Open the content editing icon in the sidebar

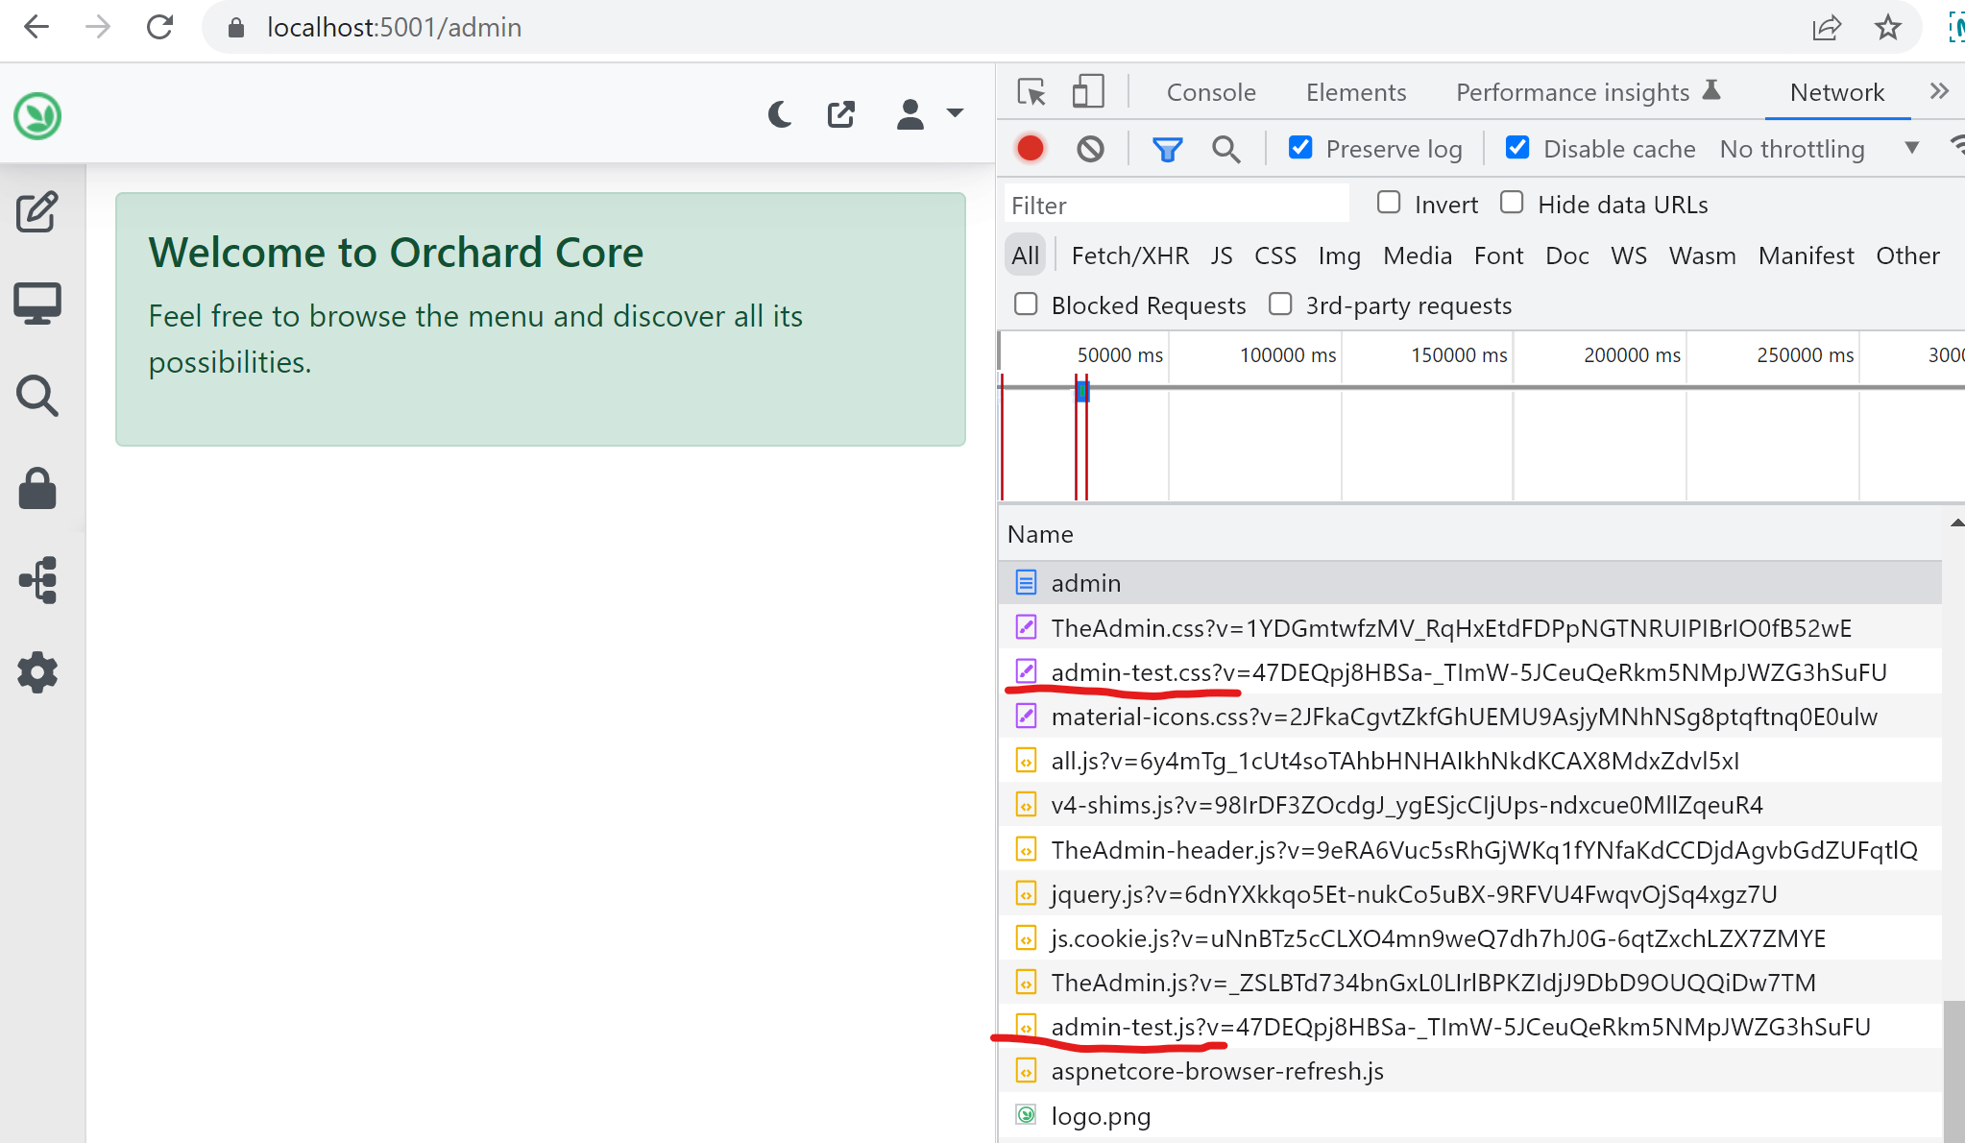tap(37, 213)
